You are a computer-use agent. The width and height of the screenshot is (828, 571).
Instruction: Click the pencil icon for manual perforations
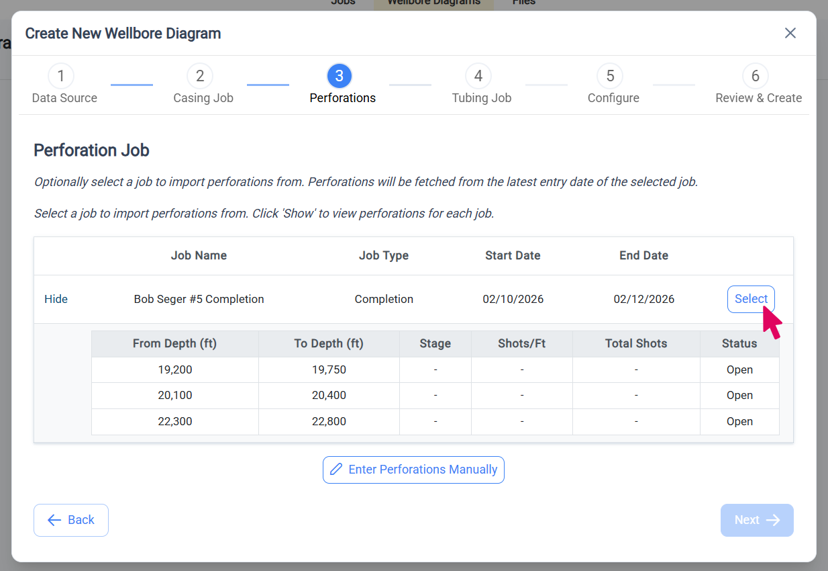337,470
